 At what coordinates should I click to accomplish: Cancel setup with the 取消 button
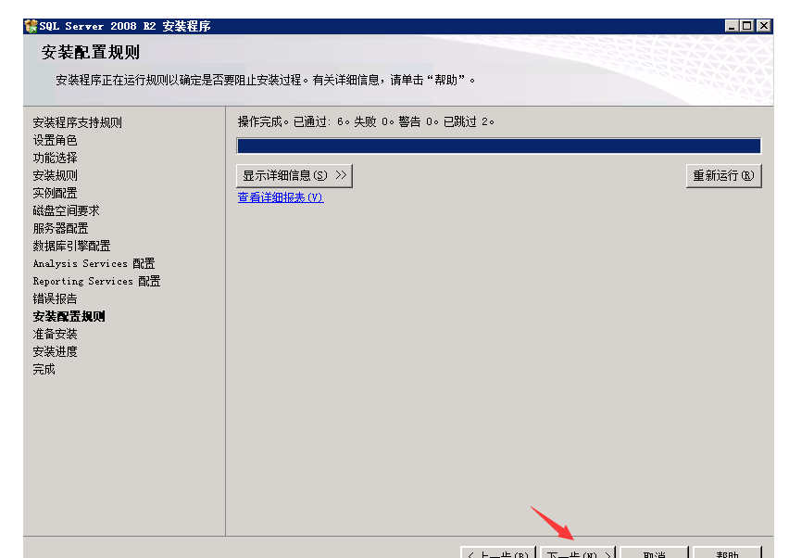point(654,553)
